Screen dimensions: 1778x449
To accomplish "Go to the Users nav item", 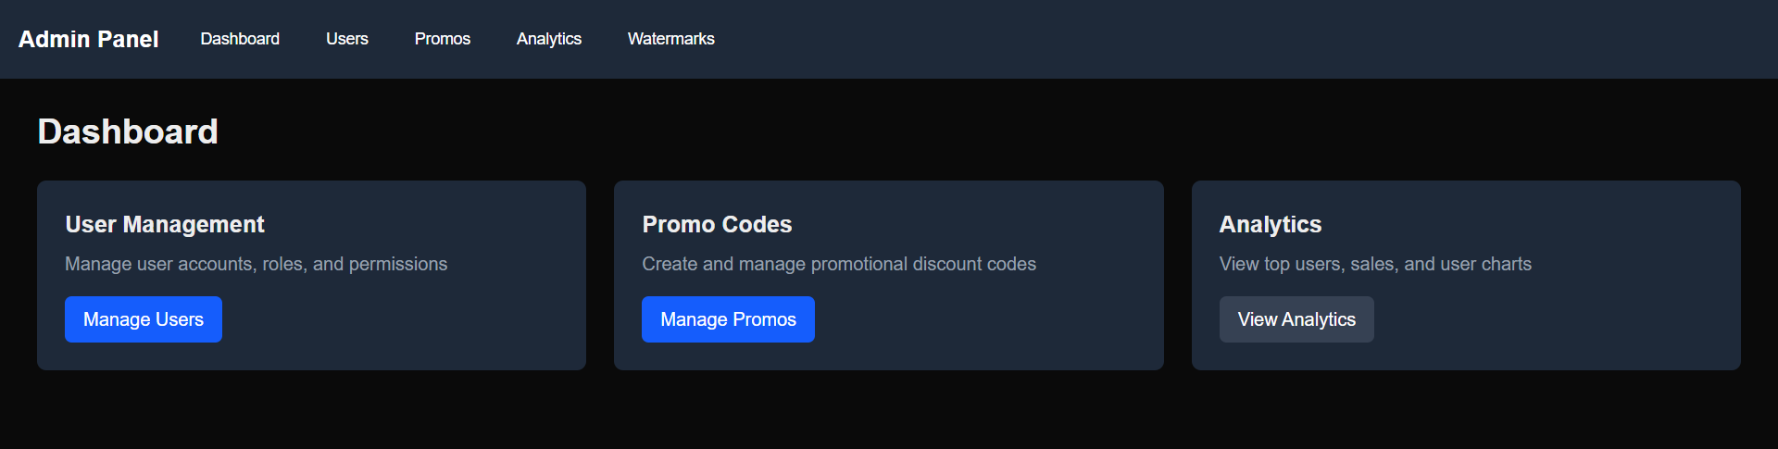I will (347, 39).
